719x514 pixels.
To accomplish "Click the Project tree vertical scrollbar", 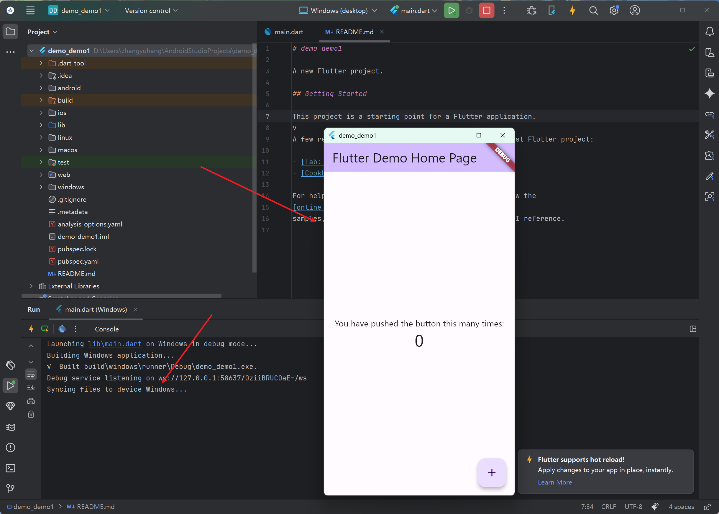I will tap(254, 158).
